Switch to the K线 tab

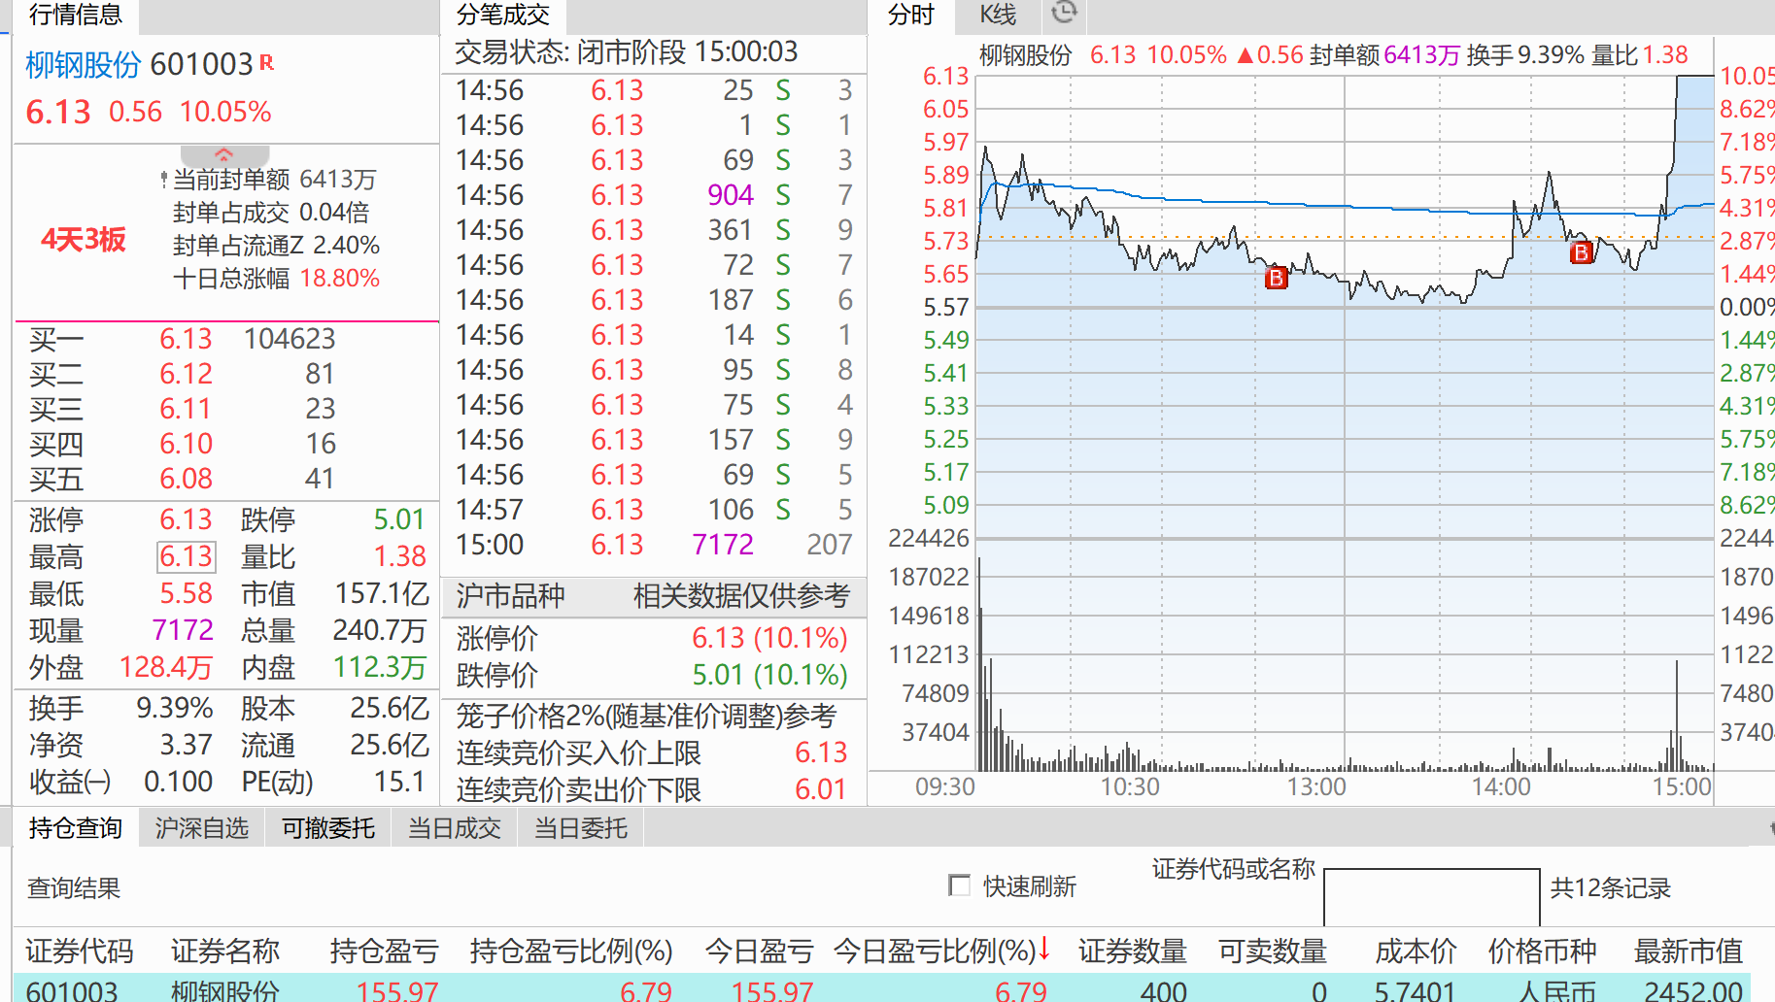coord(998,15)
